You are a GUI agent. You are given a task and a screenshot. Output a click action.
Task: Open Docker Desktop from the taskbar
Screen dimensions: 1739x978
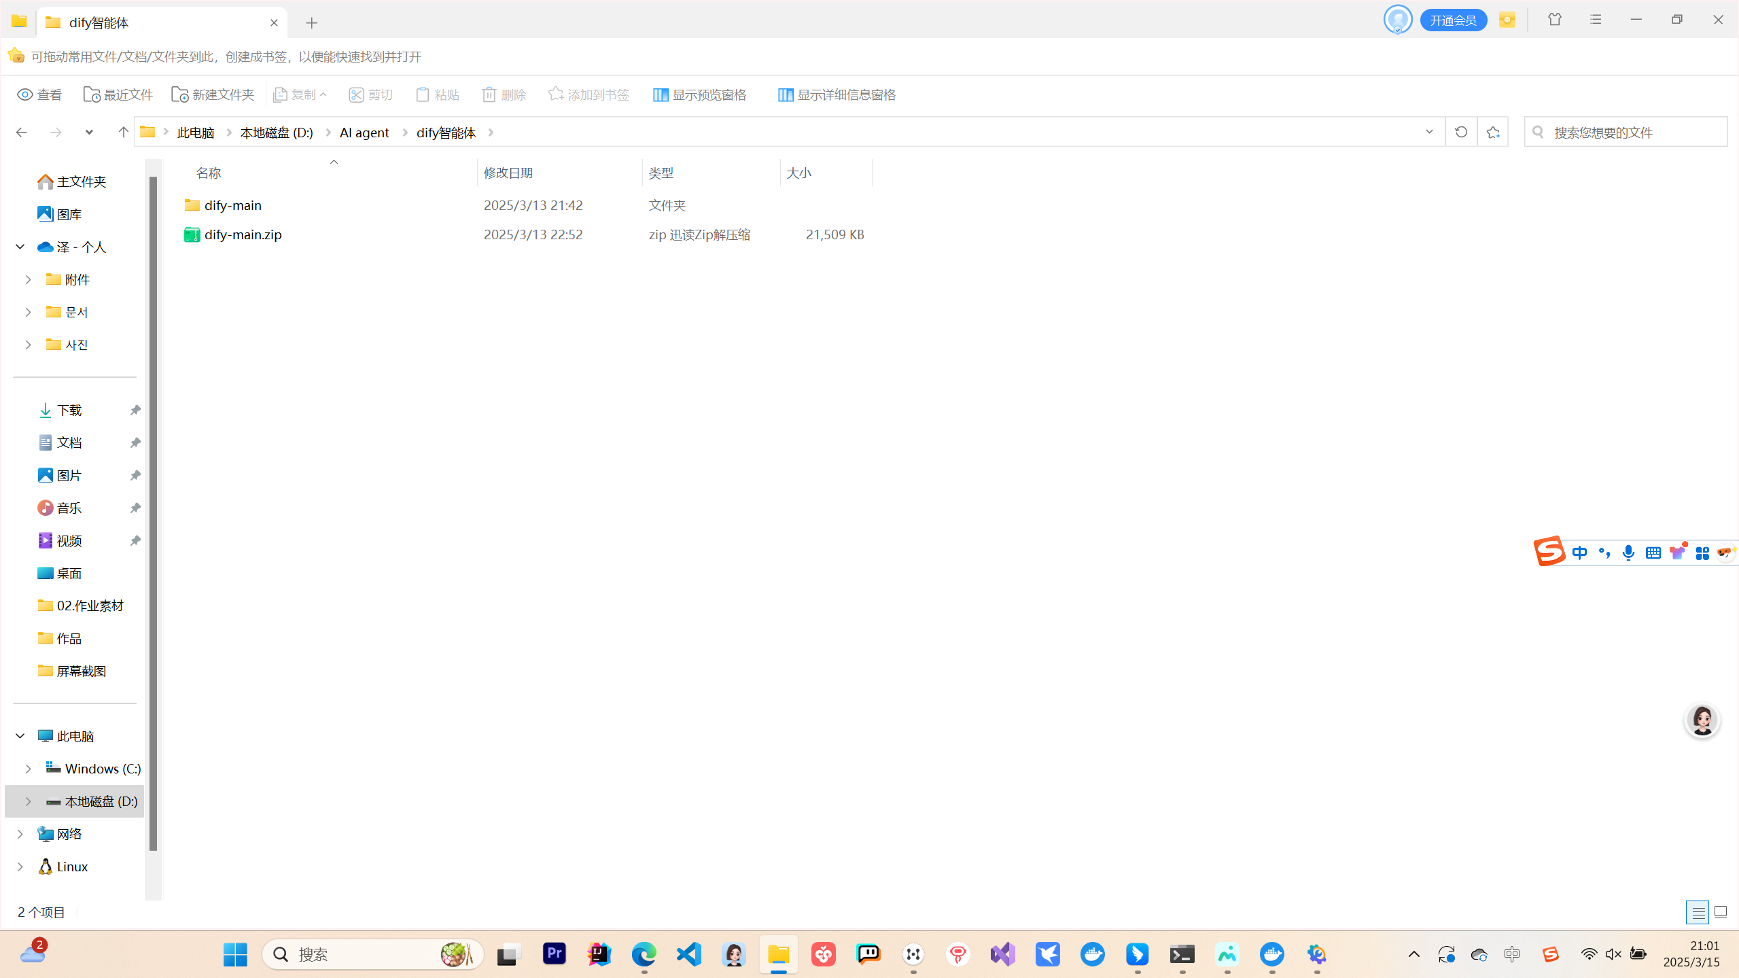pos(1092,954)
